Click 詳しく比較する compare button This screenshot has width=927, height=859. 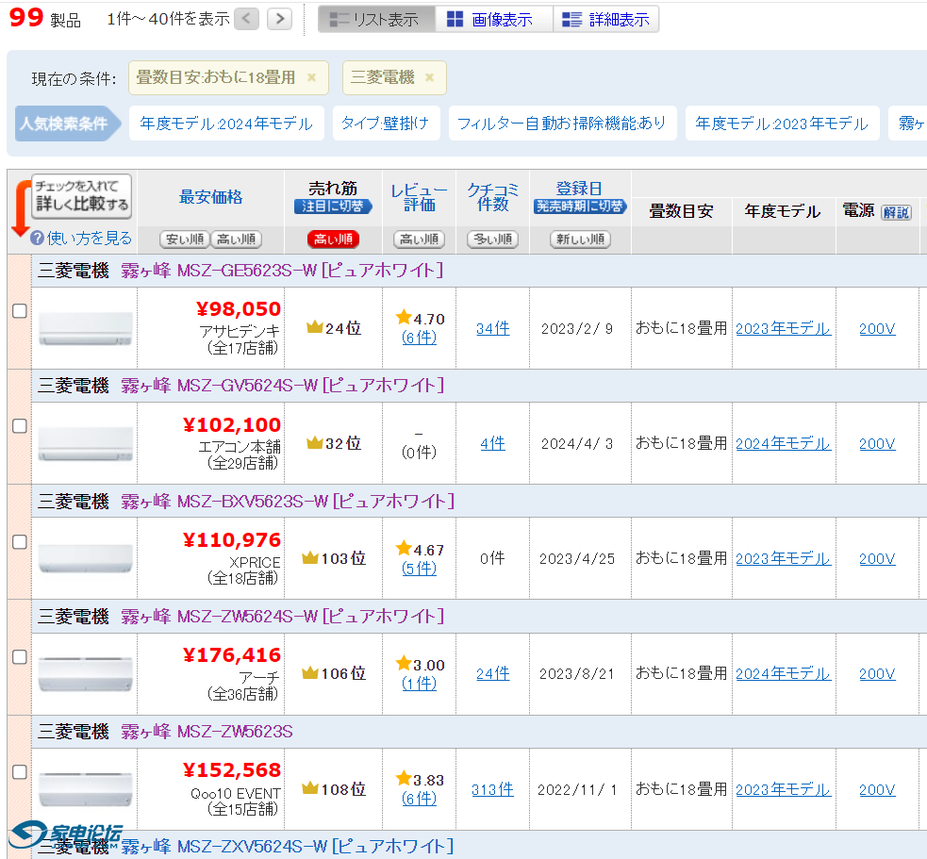[81, 196]
